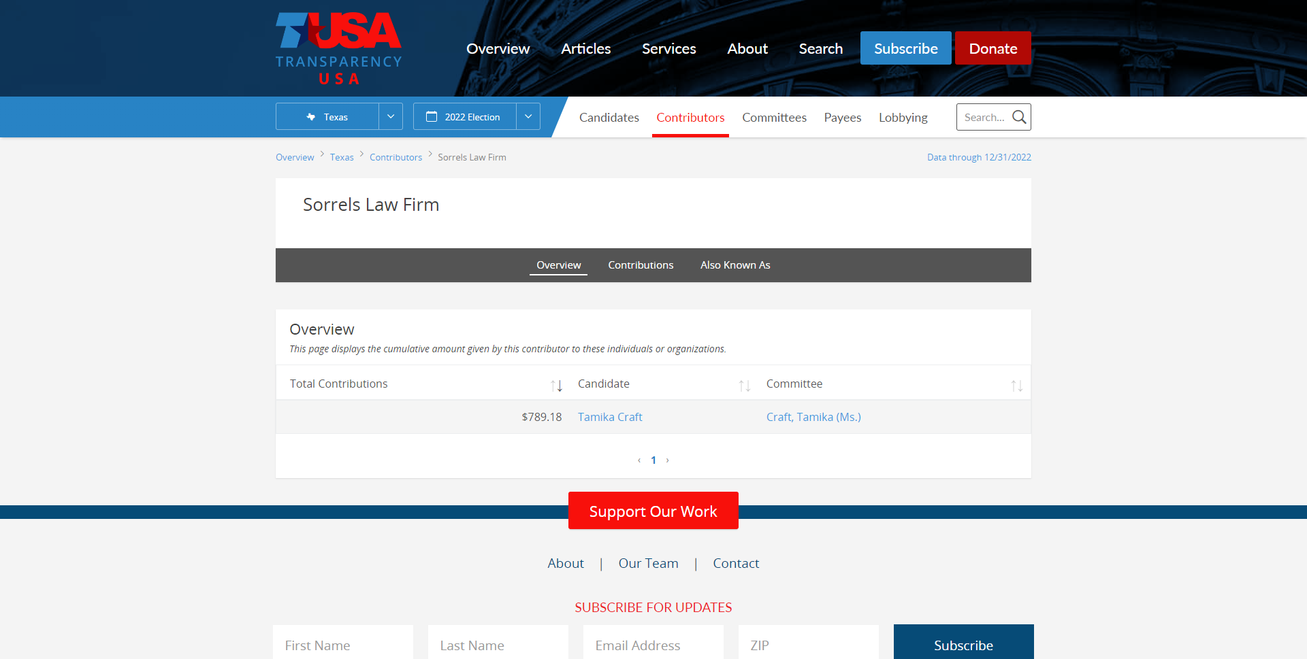Focus the First Name field
This screenshot has height=659, width=1307.
point(343,642)
